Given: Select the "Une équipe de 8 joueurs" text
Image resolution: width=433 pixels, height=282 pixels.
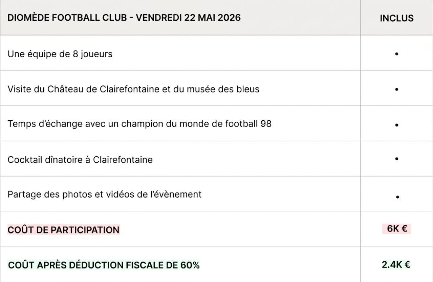Looking at the screenshot, I should [60, 54].
